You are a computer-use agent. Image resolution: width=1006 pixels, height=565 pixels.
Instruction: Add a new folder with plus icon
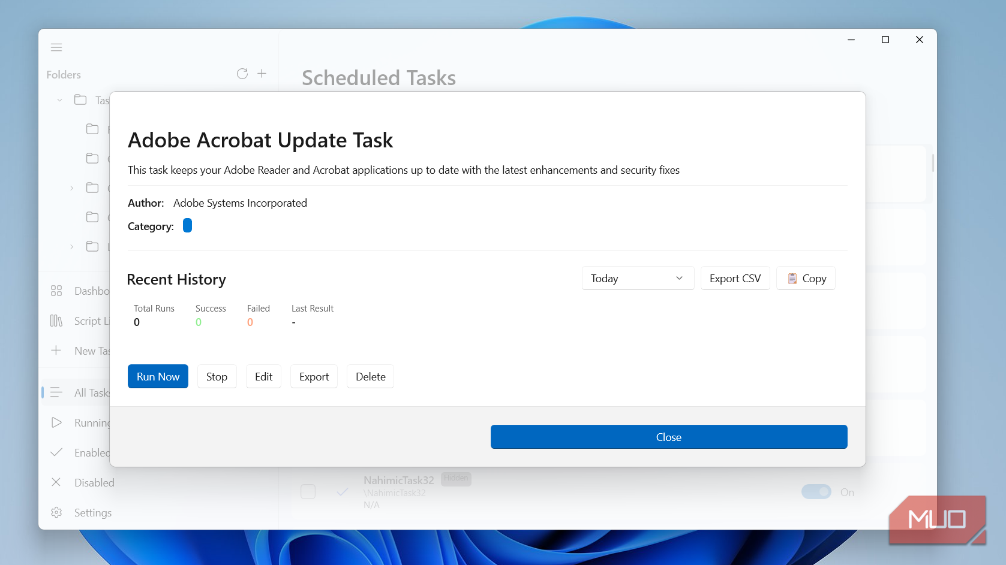tap(262, 73)
